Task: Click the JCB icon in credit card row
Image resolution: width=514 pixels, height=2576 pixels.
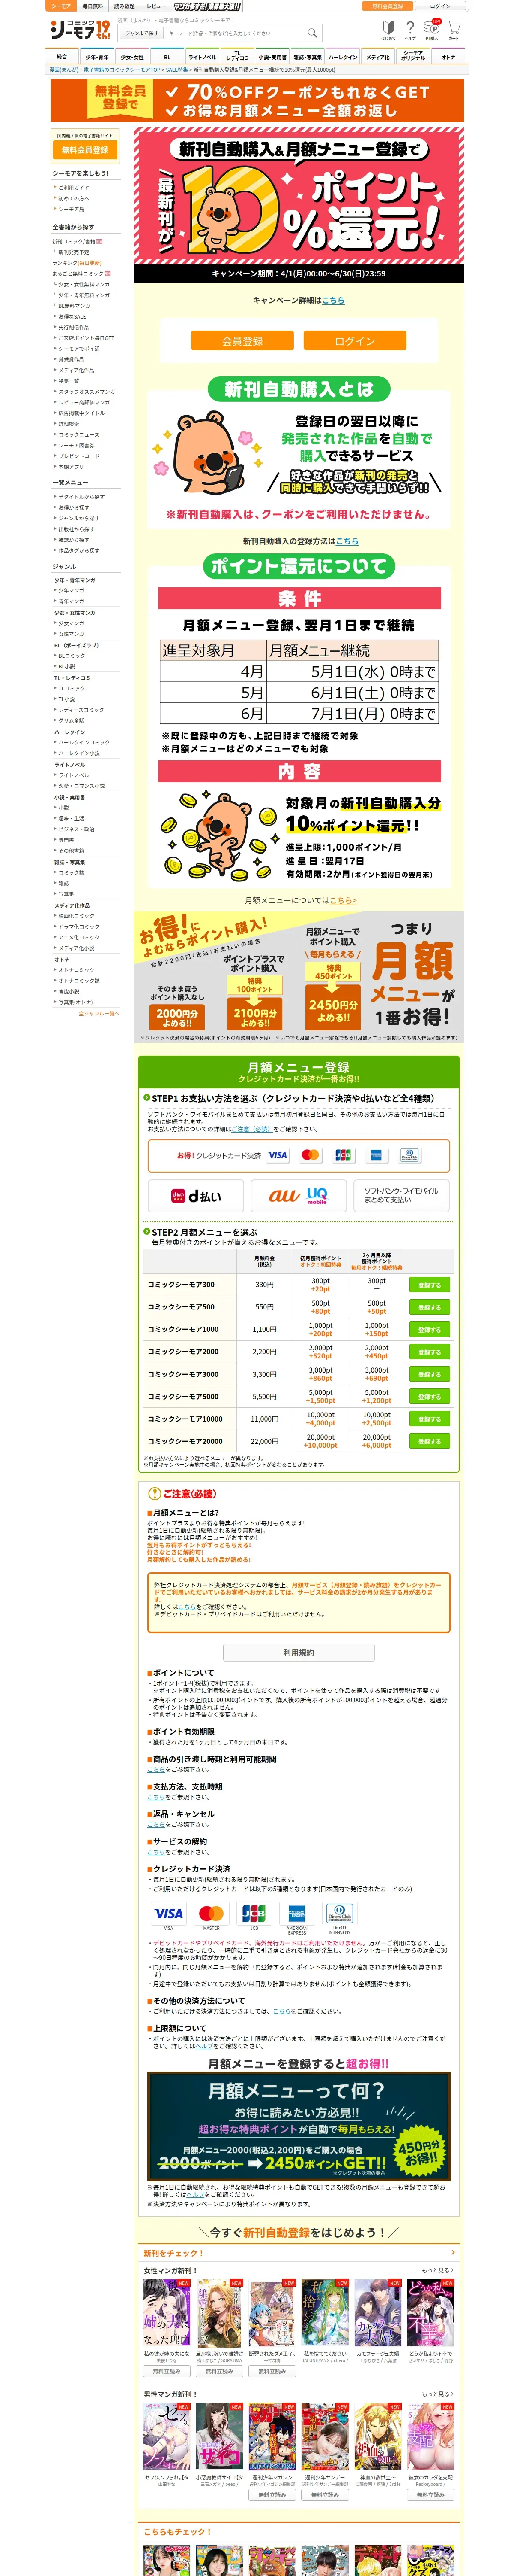Action: click(344, 1155)
